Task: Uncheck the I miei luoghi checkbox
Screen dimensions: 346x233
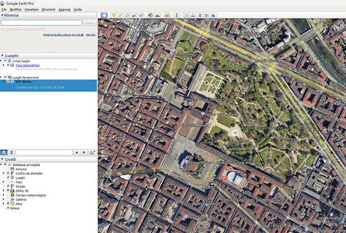Action: [5, 61]
